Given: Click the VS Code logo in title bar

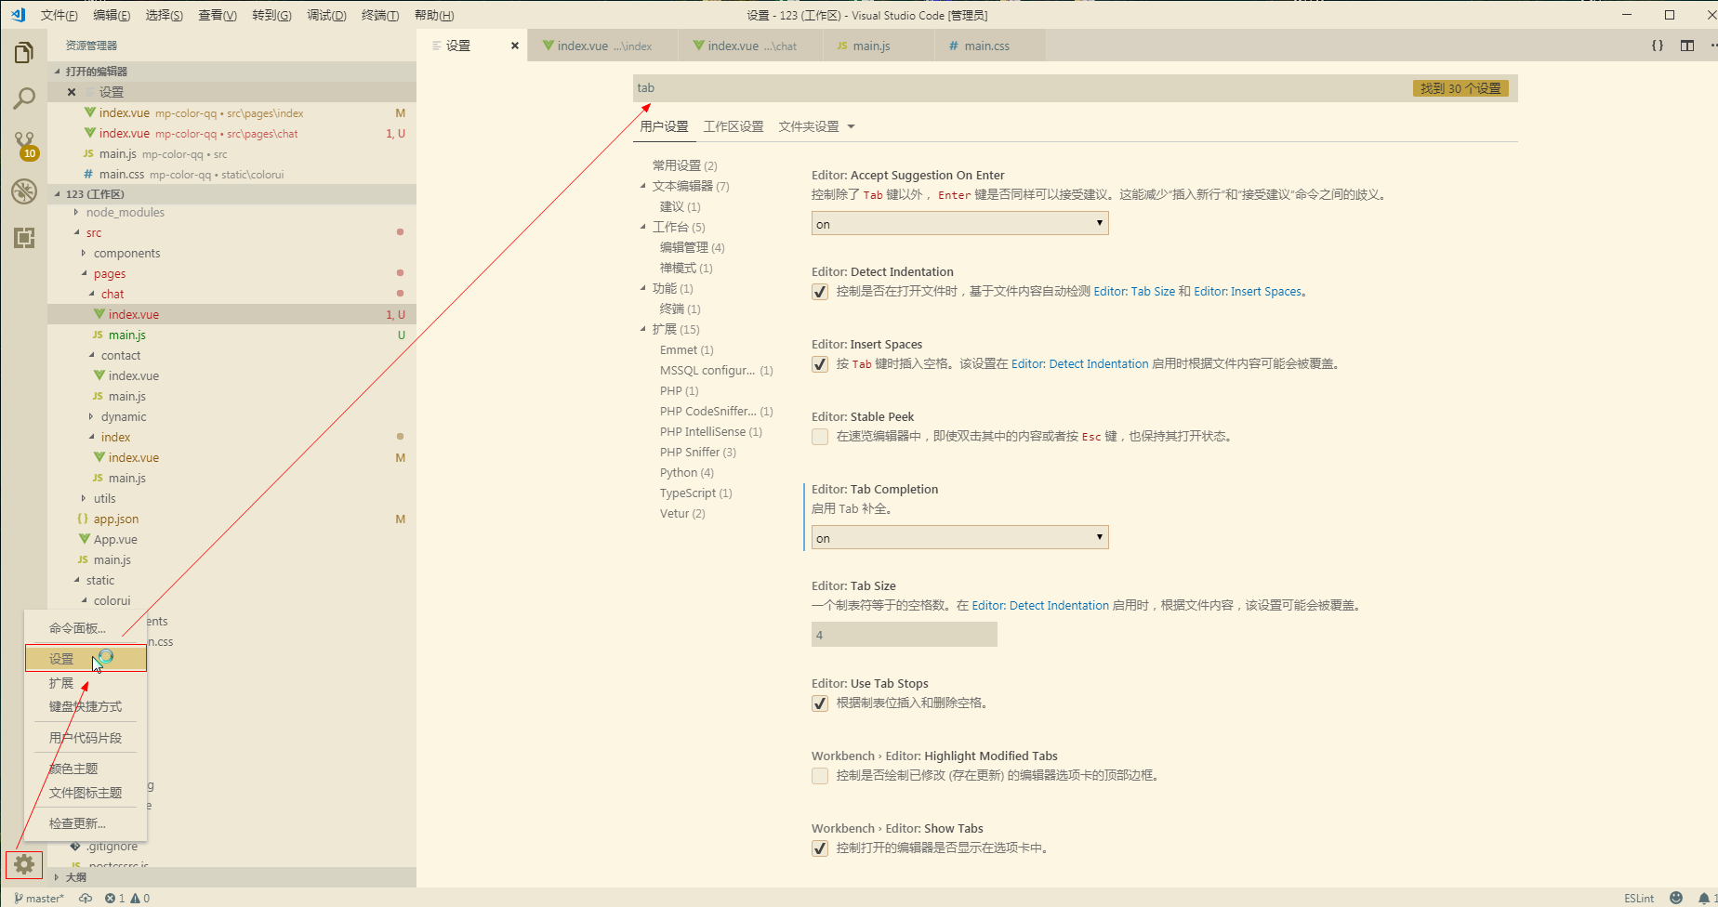Looking at the screenshot, I should pyautogui.click(x=18, y=15).
